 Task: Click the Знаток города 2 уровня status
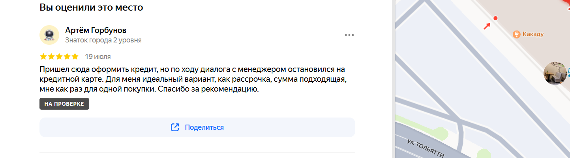coord(103,40)
